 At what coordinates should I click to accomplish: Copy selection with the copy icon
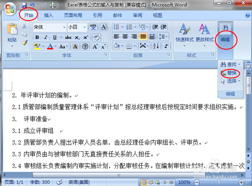(x=24, y=34)
